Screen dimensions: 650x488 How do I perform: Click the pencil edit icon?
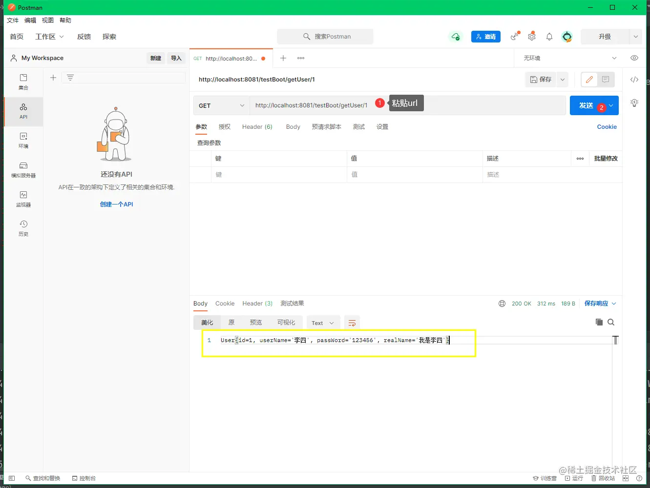tap(589, 80)
